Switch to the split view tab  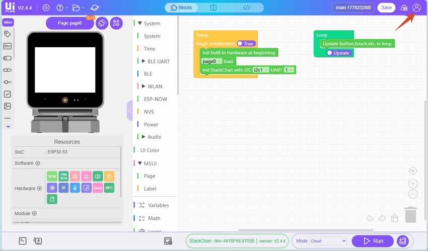(x=213, y=8)
